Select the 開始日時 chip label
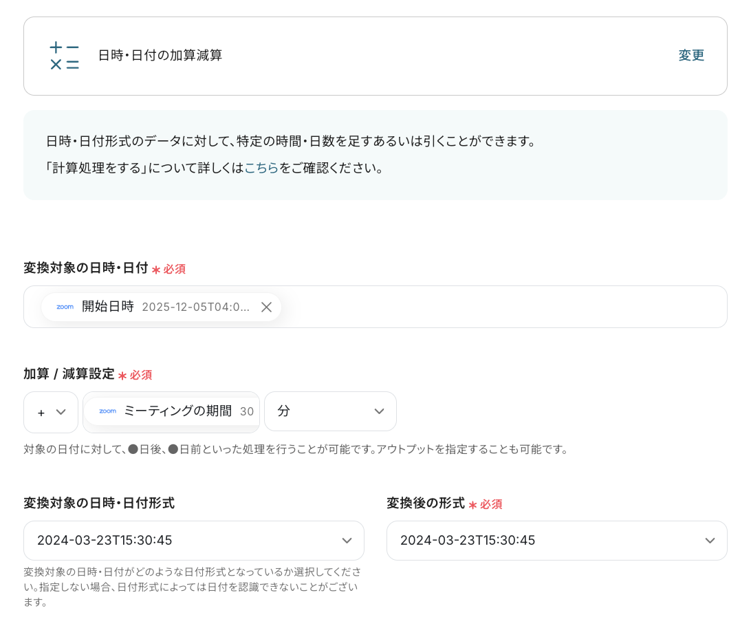740x619 pixels. coord(108,307)
